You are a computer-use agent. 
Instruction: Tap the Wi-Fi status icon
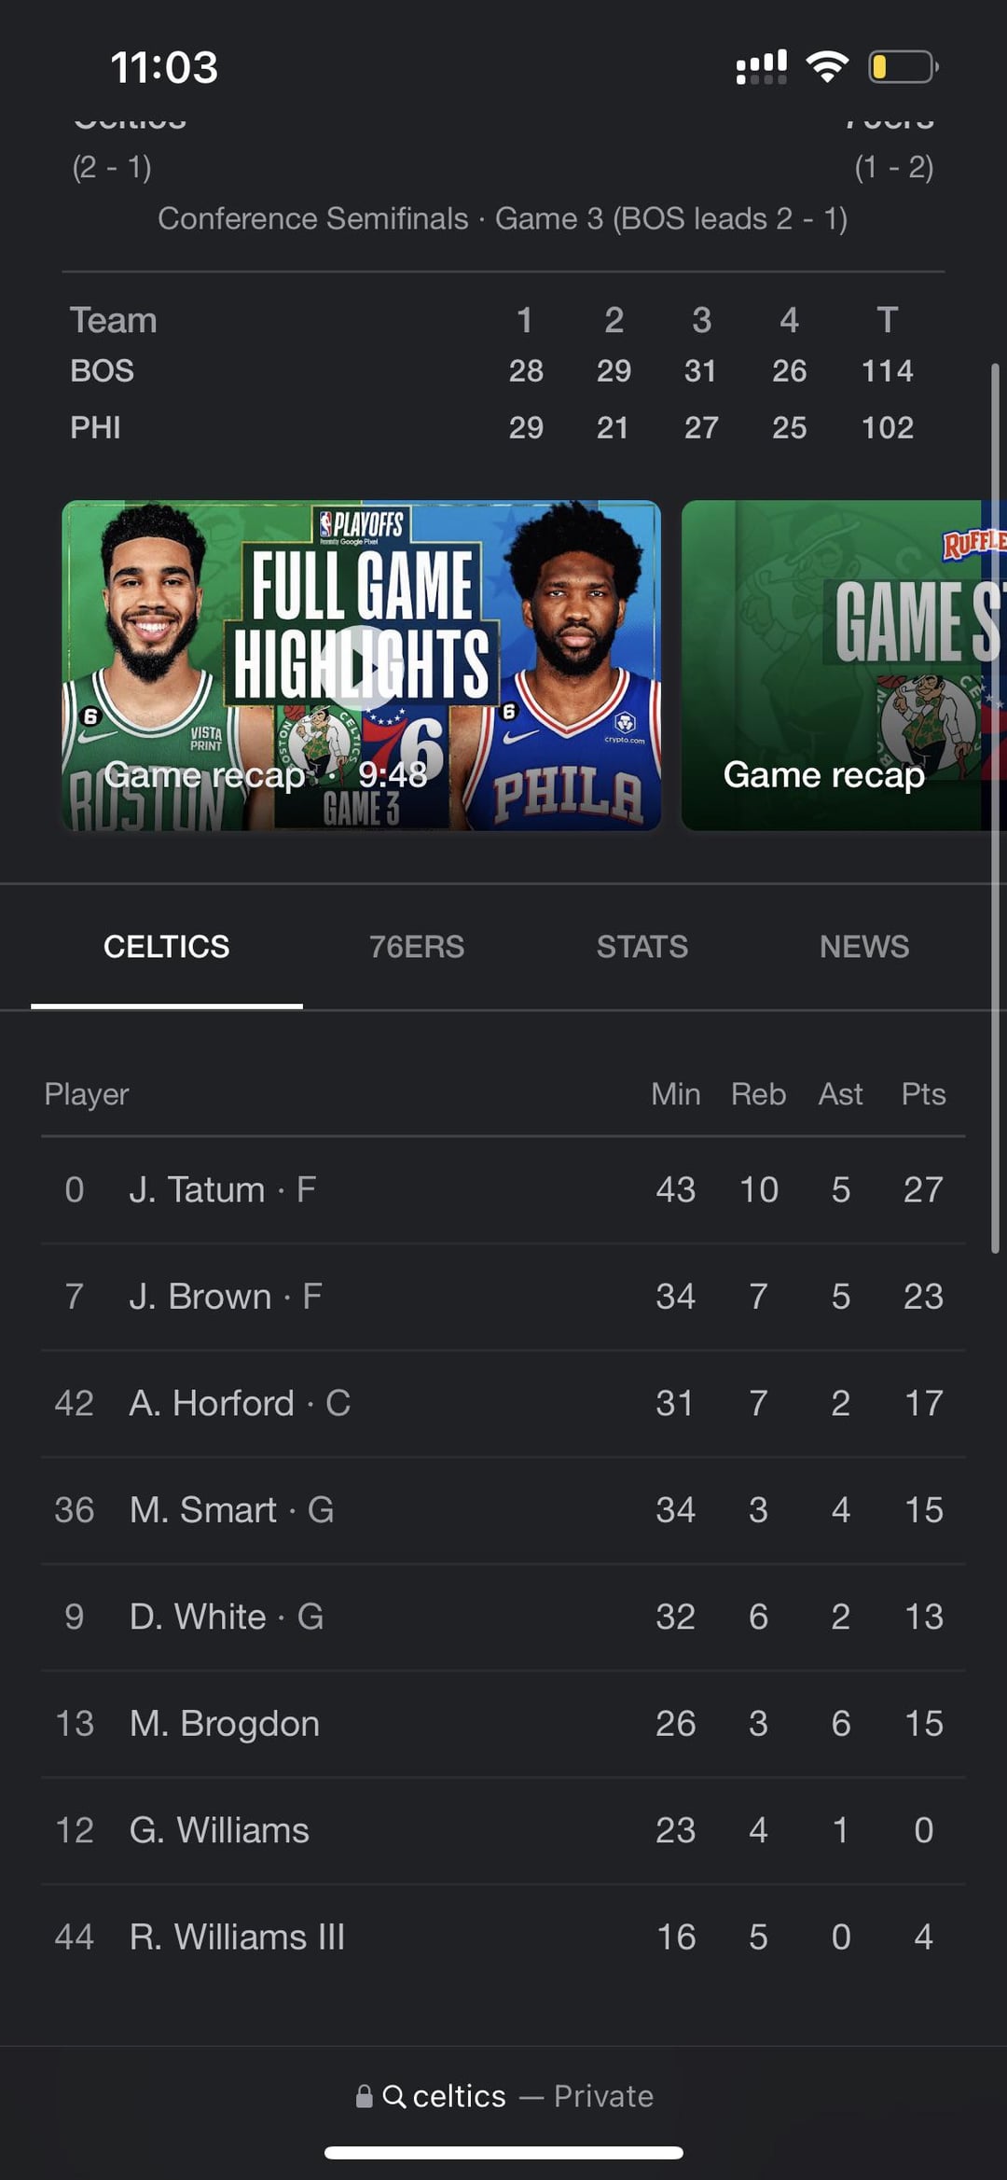click(x=826, y=66)
